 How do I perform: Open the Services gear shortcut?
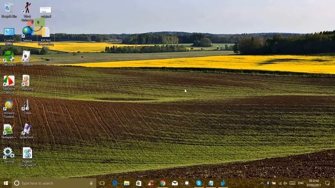(9, 156)
